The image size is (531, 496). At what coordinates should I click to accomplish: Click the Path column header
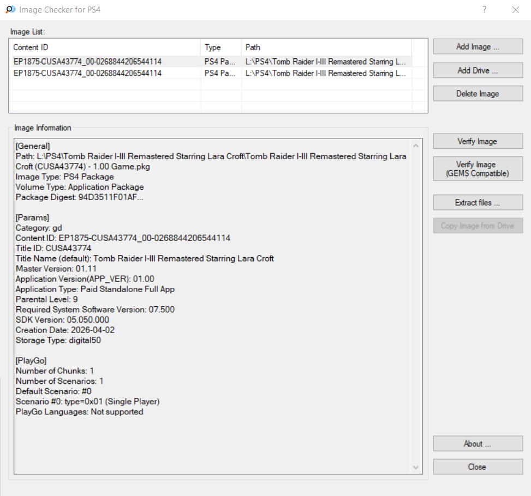326,47
